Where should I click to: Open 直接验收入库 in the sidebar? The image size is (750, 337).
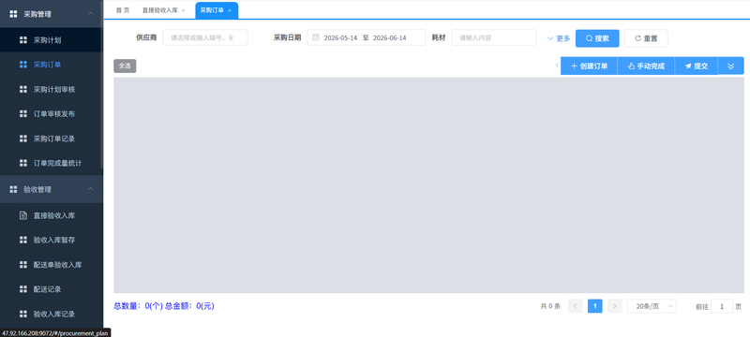(52, 215)
